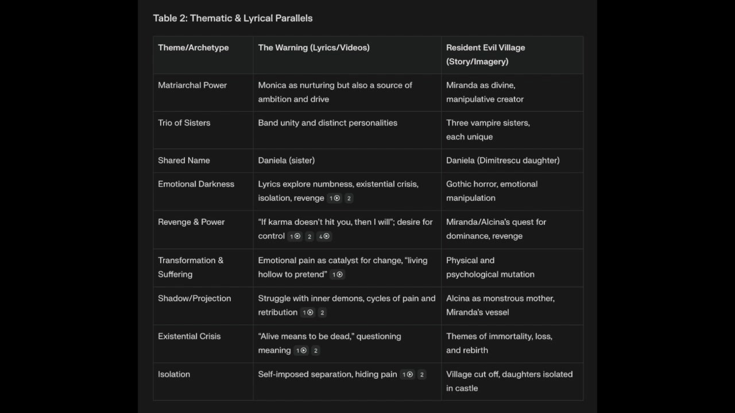Open citation 2 in Existential Crisis row
Image resolution: width=735 pixels, height=413 pixels.
315,350
